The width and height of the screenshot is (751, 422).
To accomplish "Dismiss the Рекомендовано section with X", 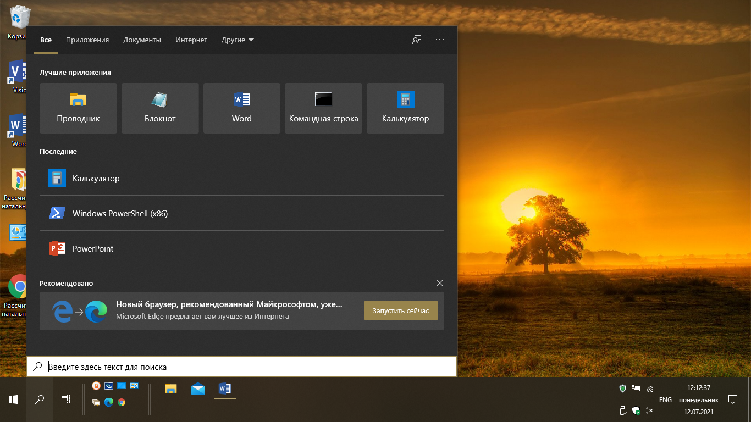I will 439,283.
